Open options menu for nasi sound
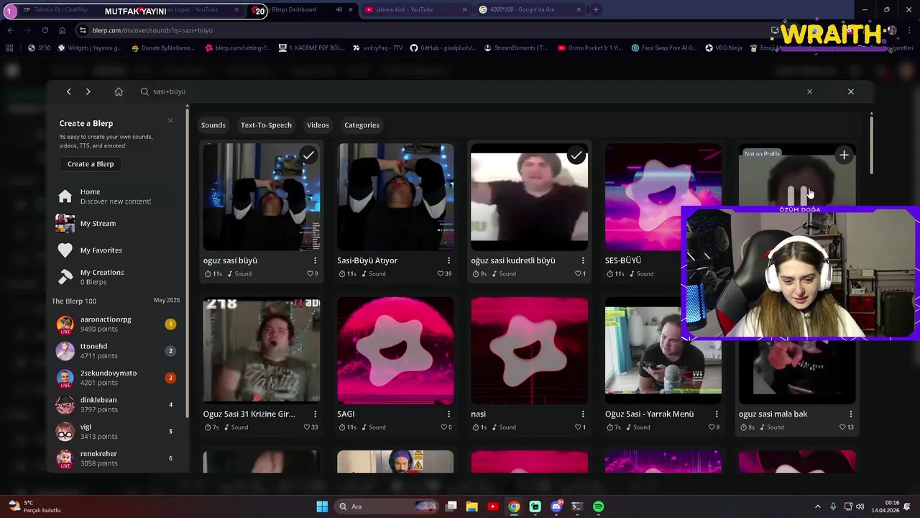Screen dimensions: 920x518 point(583,414)
